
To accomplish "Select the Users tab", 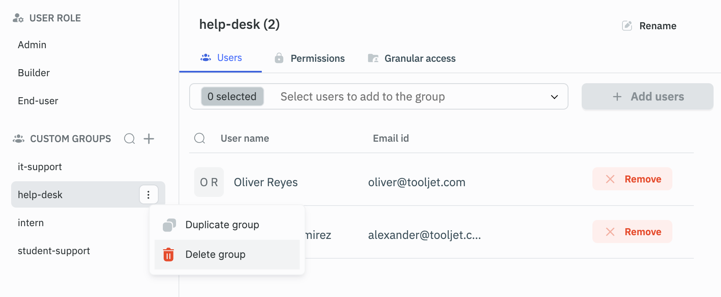I will (x=221, y=58).
